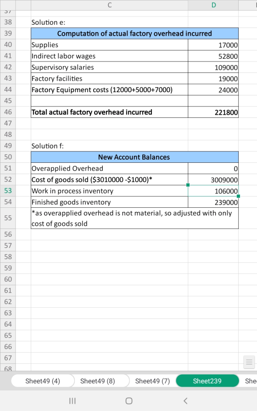Tap the Android recent apps icon
This screenshot has height=411, width=257.
73,401
